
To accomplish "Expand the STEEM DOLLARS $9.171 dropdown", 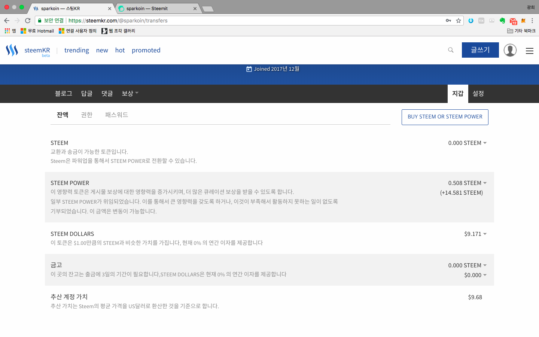I will pos(475,234).
